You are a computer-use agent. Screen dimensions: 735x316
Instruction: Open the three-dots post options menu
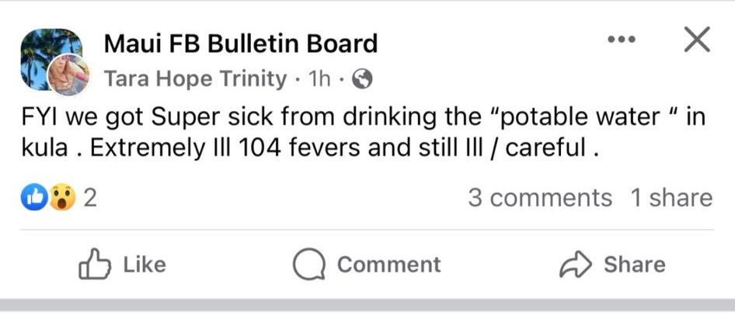point(621,39)
